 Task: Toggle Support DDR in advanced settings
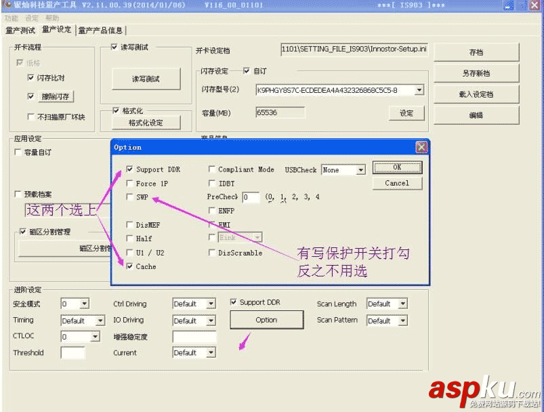point(234,302)
